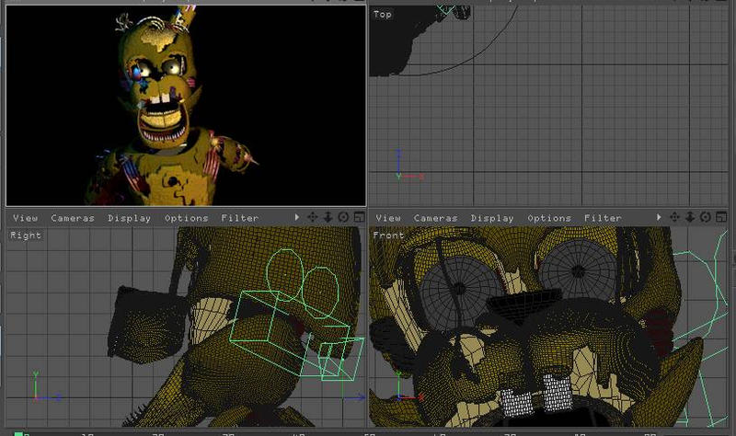Select the right white tooth in Front viewport
Image resolution: width=736 pixels, height=436 pixels.
[x=558, y=392]
